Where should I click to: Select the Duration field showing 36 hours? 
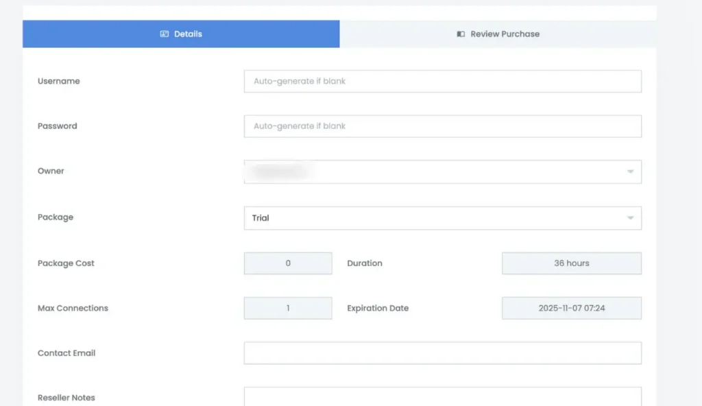pyautogui.click(x=571, y=263)
